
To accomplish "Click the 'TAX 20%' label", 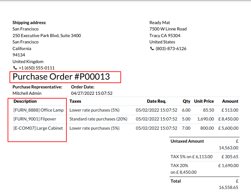I will 179,165.
